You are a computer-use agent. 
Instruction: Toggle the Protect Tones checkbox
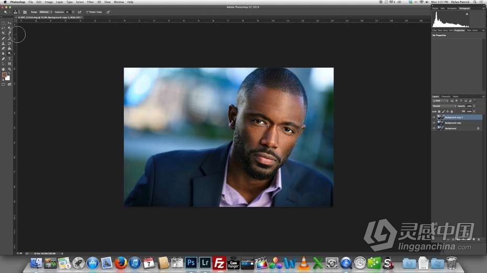[x=87, y=12]
